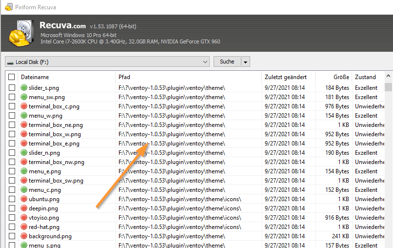Click the red status dot of terminal_box_e.png
This screenshot has height=248, width=393.
(x=24, y=144)
